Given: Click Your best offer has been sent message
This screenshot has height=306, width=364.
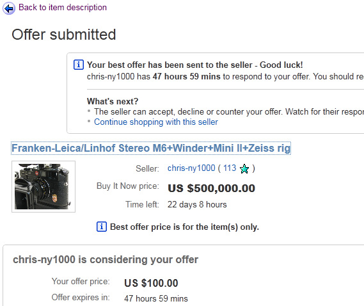Looking at the screenshot, I should [x=194, y=65].
